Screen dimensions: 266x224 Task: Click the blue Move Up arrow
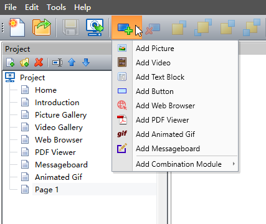[x=72, y=62]
